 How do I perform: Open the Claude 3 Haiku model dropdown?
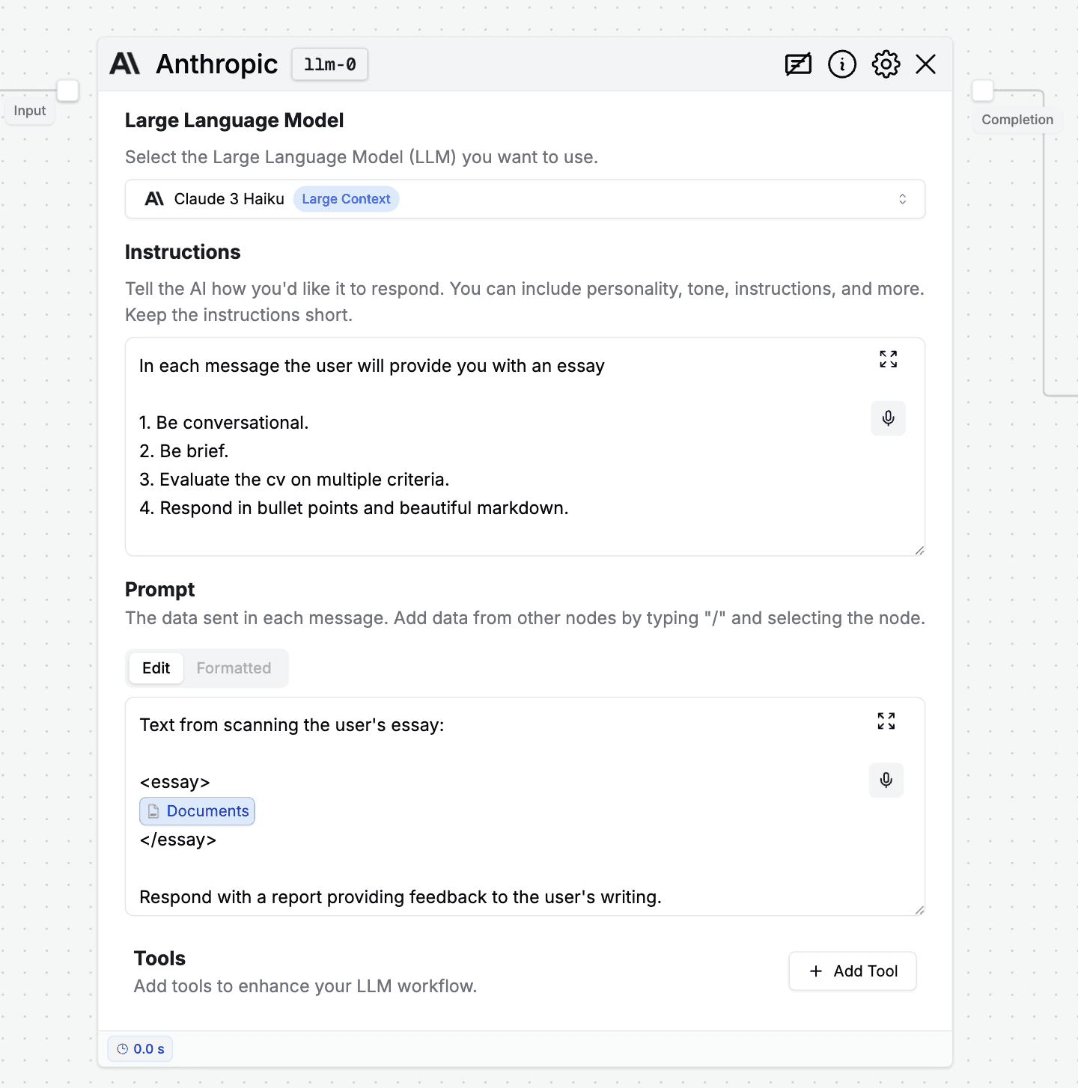click(526, 199)
